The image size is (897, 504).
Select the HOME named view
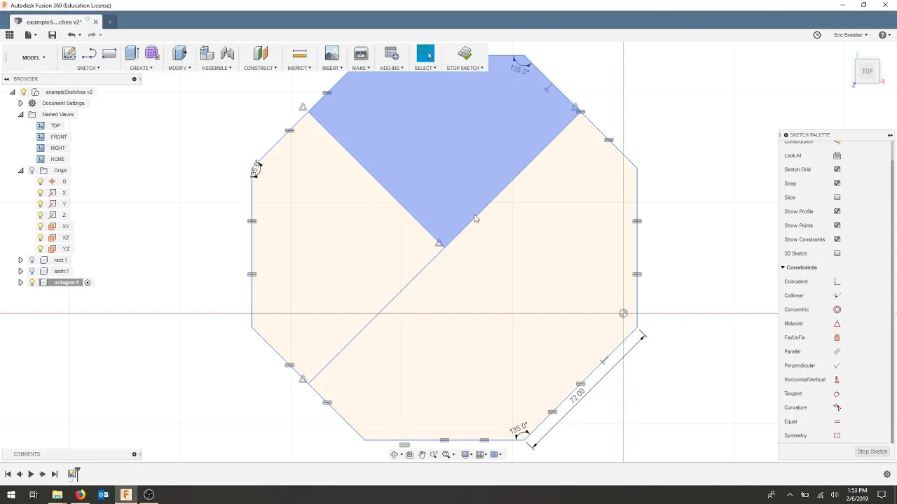57,159
